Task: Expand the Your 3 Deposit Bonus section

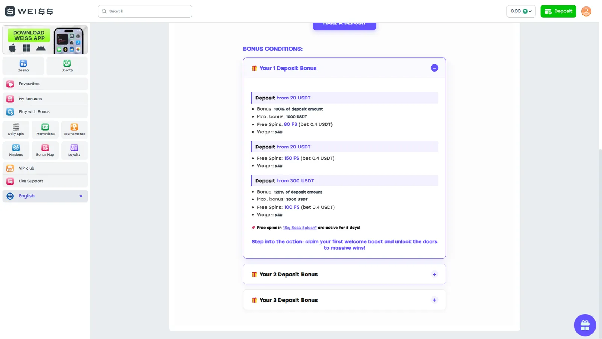Action: point(435,300)
